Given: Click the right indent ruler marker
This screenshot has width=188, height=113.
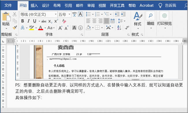Looking at the screenshot, I should (183, 43).
